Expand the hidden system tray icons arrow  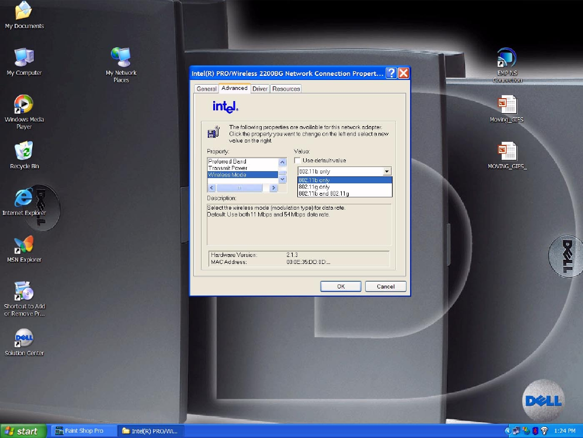tap(507, 431)
